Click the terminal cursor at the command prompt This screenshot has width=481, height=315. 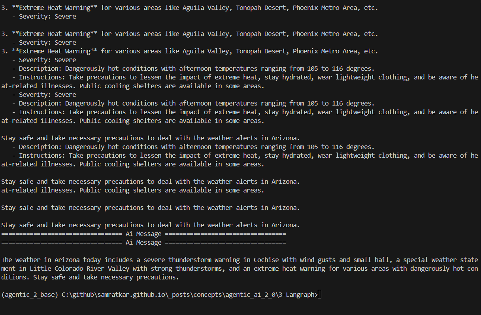[320, 295]
